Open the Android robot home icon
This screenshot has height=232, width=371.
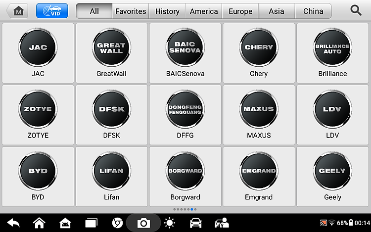pos(65,223)
